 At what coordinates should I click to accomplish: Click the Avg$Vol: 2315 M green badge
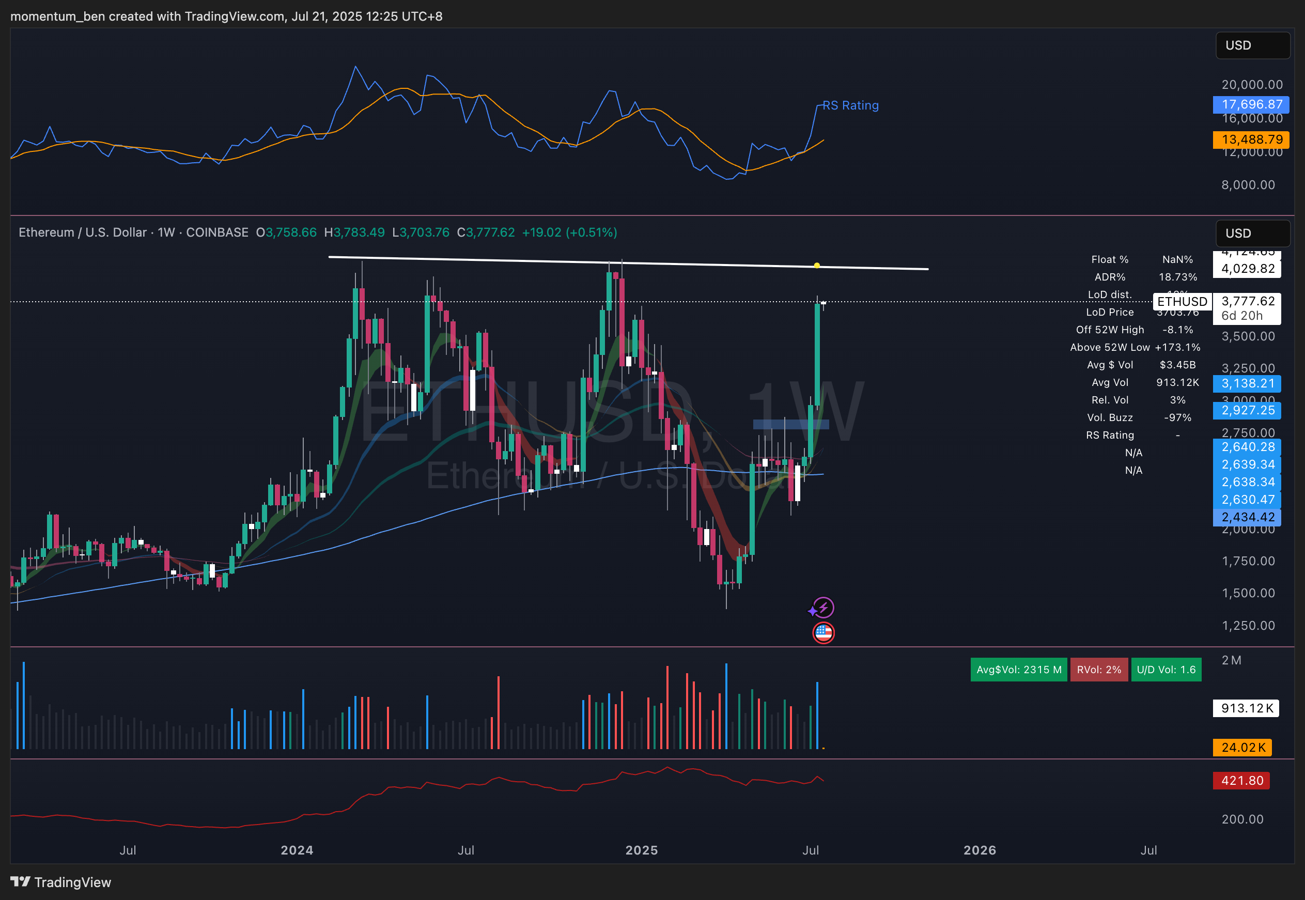pyautogui.click(x=1018, y=670)
